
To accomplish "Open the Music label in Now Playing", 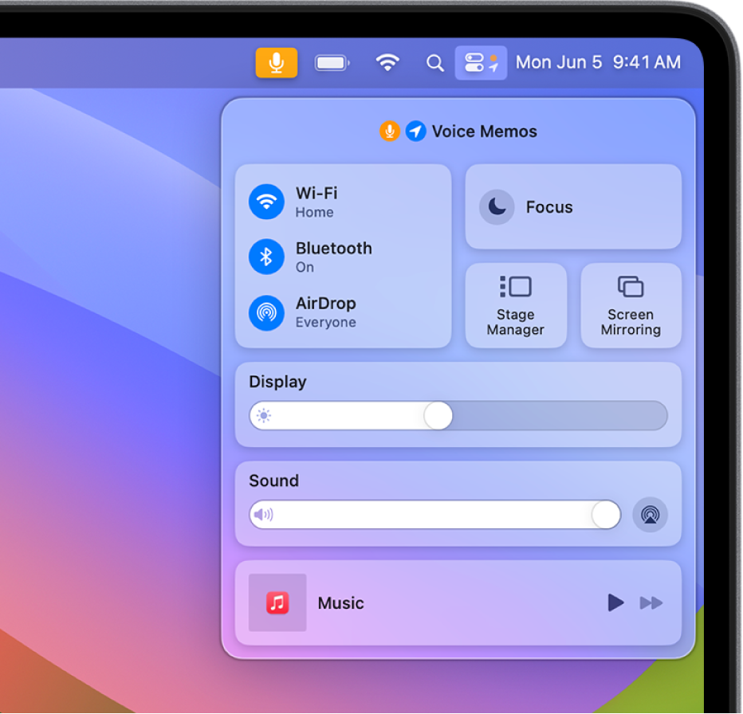I will click(x=340, y=603).
